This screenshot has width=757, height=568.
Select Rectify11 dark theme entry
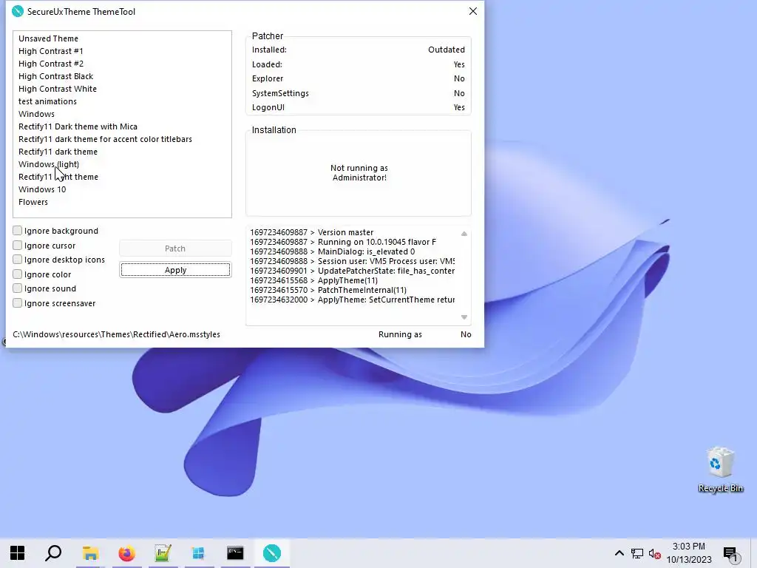click(58, 152)
